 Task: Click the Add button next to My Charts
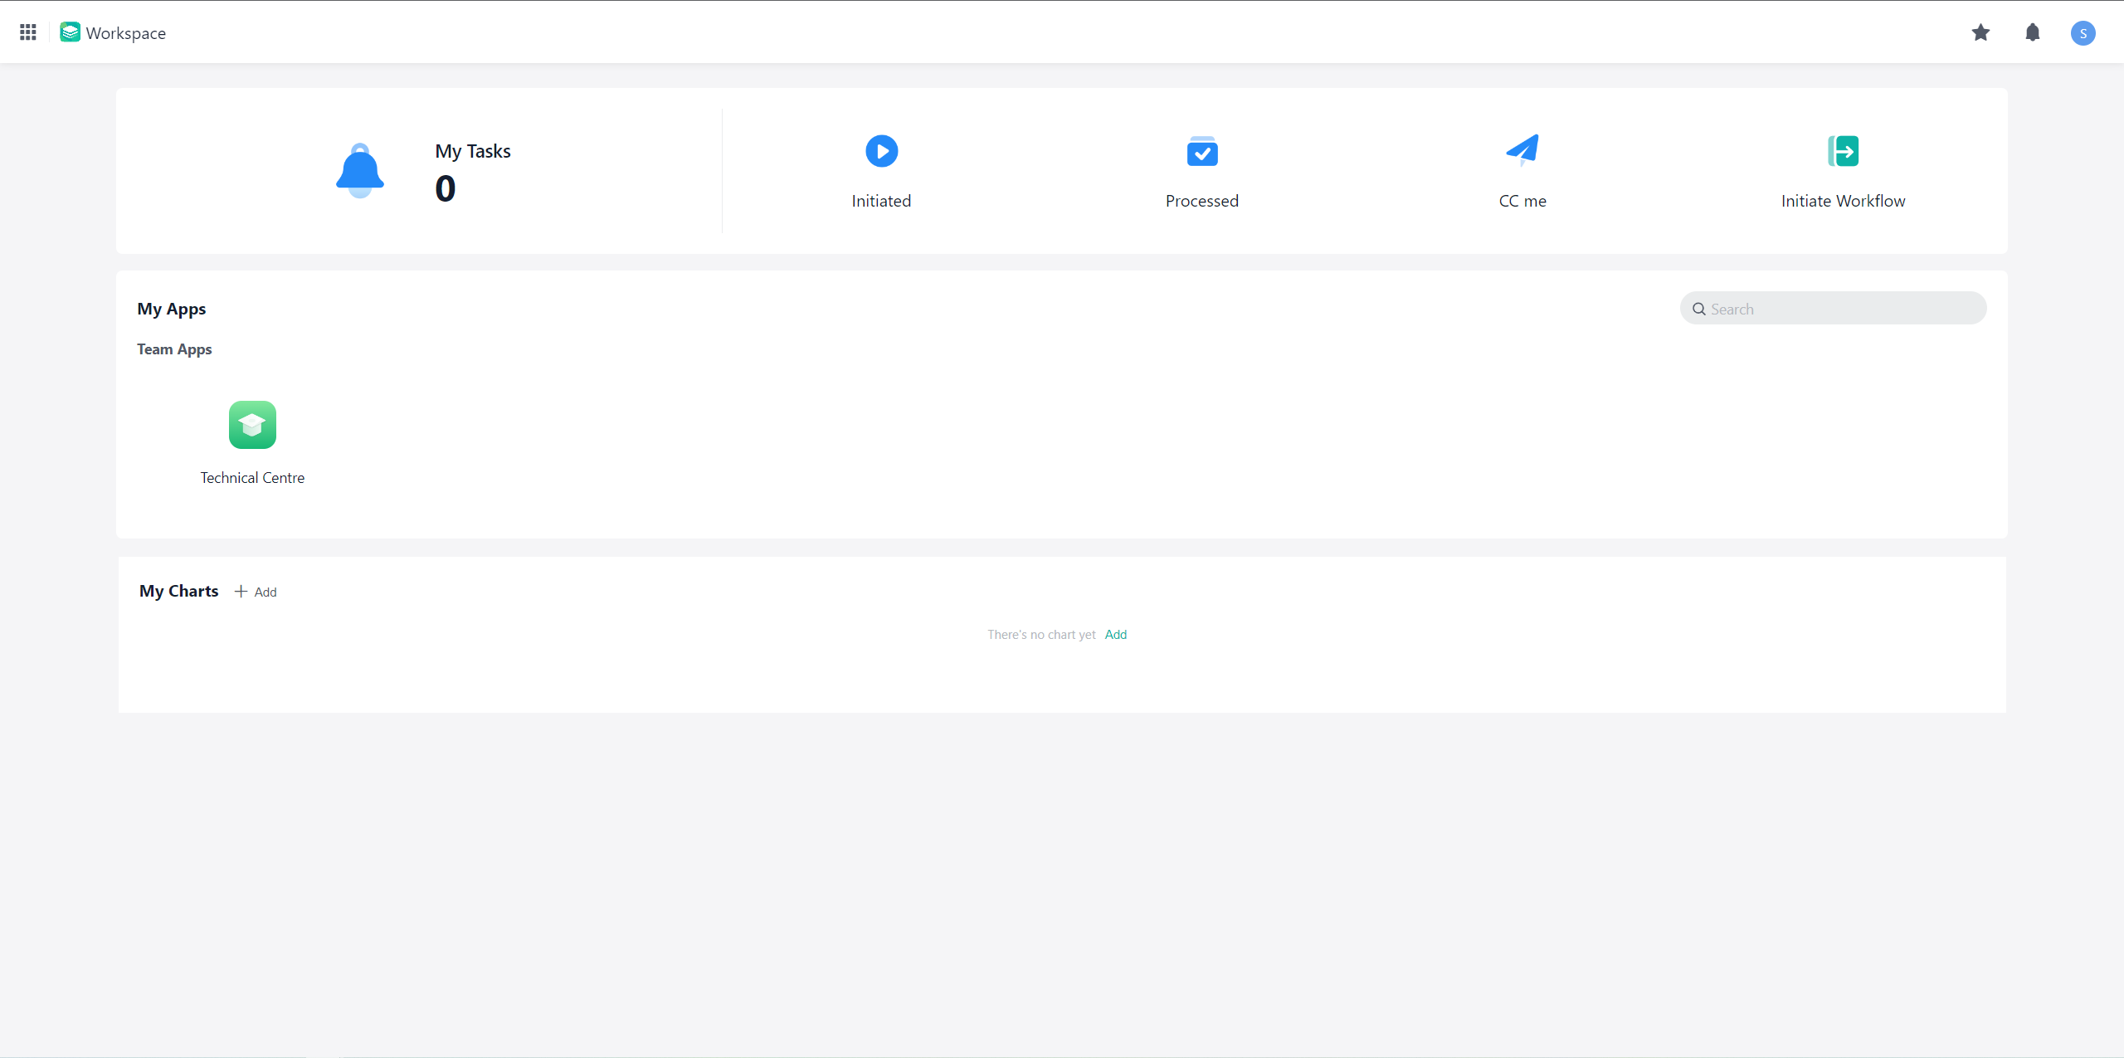[256, 592]
